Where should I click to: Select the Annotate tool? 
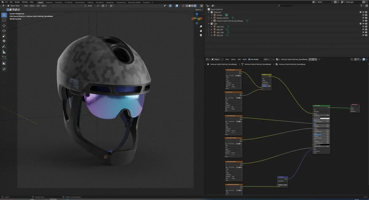point(4,47)
